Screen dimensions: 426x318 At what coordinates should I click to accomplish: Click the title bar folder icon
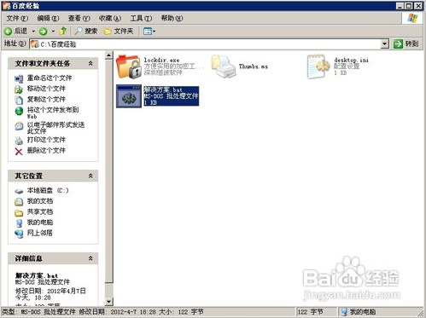[6, 6]
